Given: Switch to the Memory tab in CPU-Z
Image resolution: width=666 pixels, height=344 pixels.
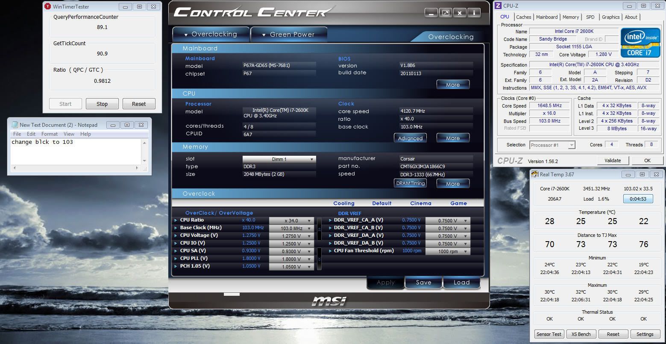Looking at the screenshot, I should (571, 17).
